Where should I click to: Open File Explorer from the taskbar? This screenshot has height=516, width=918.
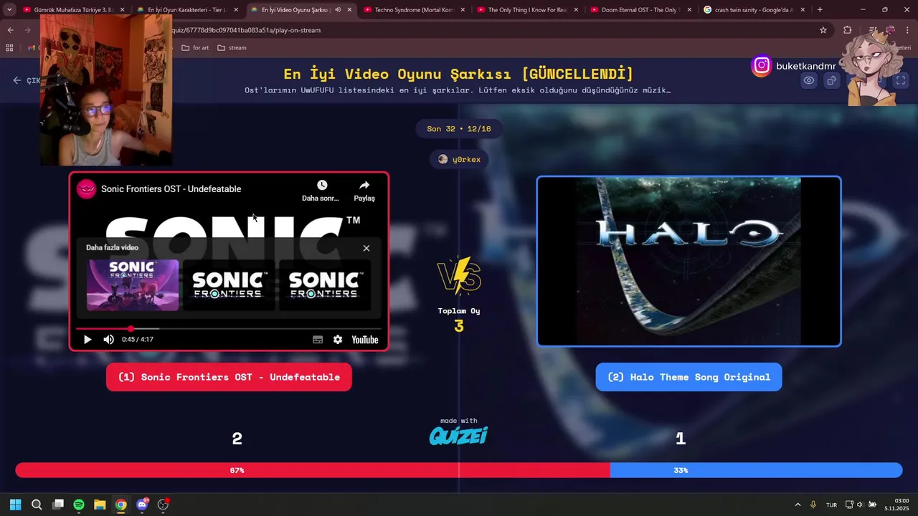point(100,505)
